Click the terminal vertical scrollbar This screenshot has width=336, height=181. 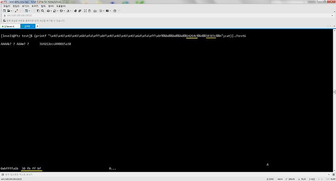335,100
